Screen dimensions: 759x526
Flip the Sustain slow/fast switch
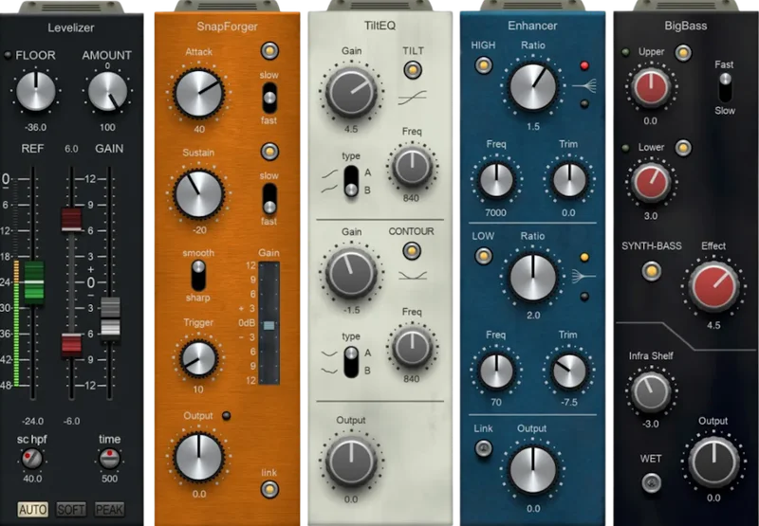(x=269, y=198)
